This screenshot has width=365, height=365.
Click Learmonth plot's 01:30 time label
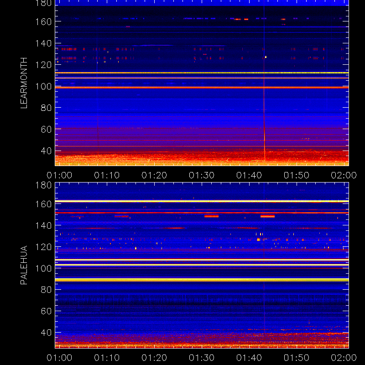coord(202,175)
